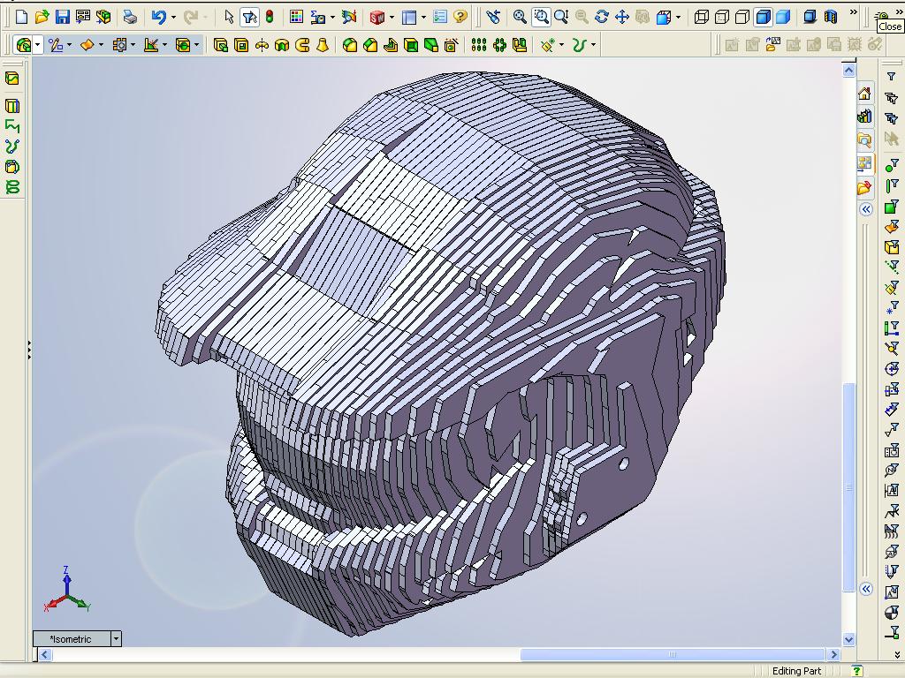Print the document with the printer icon

coord(131,17)
